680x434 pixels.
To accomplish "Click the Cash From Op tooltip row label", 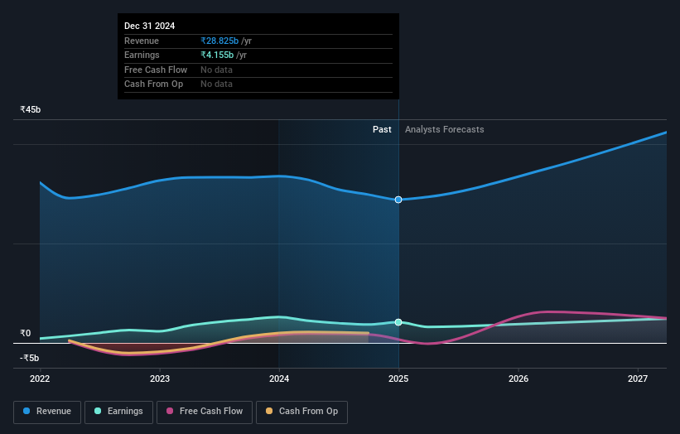I will 153,84.
